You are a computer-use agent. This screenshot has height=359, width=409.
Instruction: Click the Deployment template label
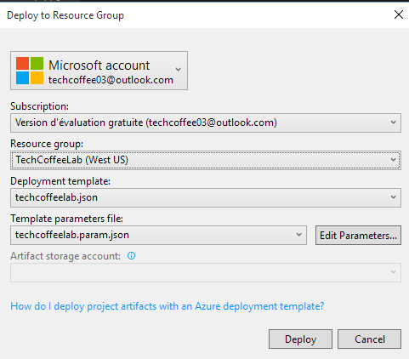(60, 181)
